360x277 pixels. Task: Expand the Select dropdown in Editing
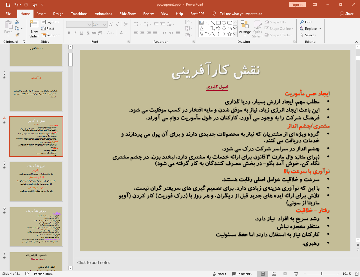click(308, 35)
